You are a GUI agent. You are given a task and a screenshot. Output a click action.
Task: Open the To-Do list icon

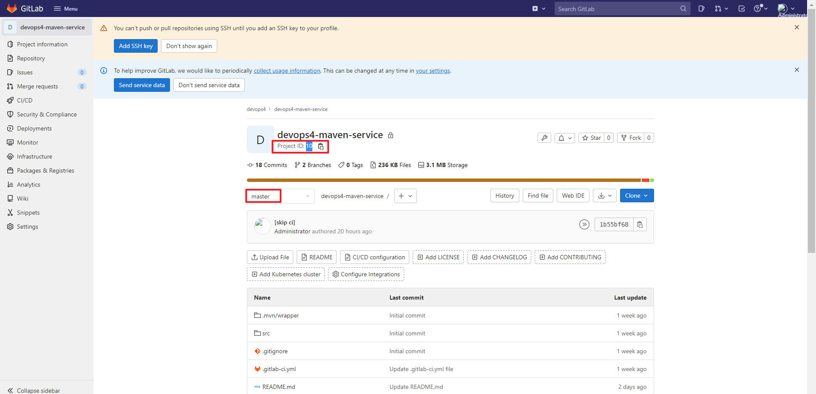coord(742,9)
